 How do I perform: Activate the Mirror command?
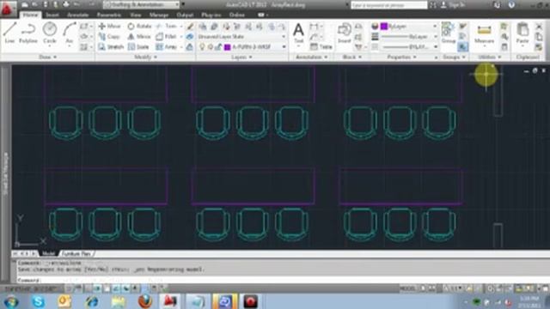(139, 36)
